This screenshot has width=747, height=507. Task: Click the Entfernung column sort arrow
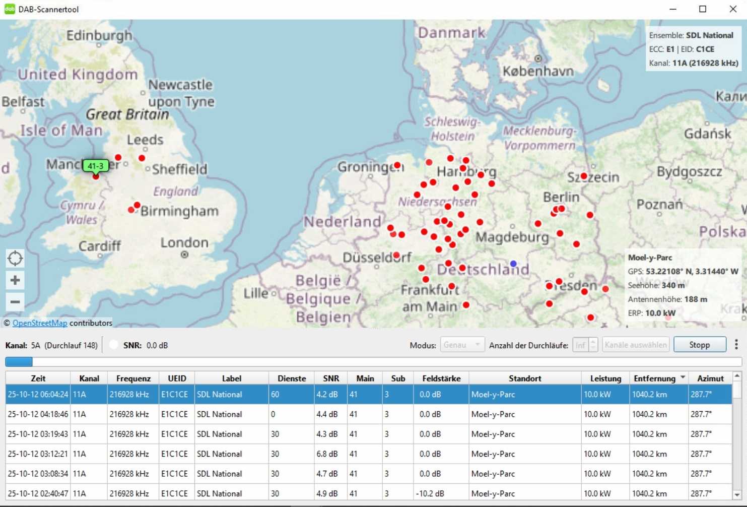pyautogui.click(x=683, y=377)
